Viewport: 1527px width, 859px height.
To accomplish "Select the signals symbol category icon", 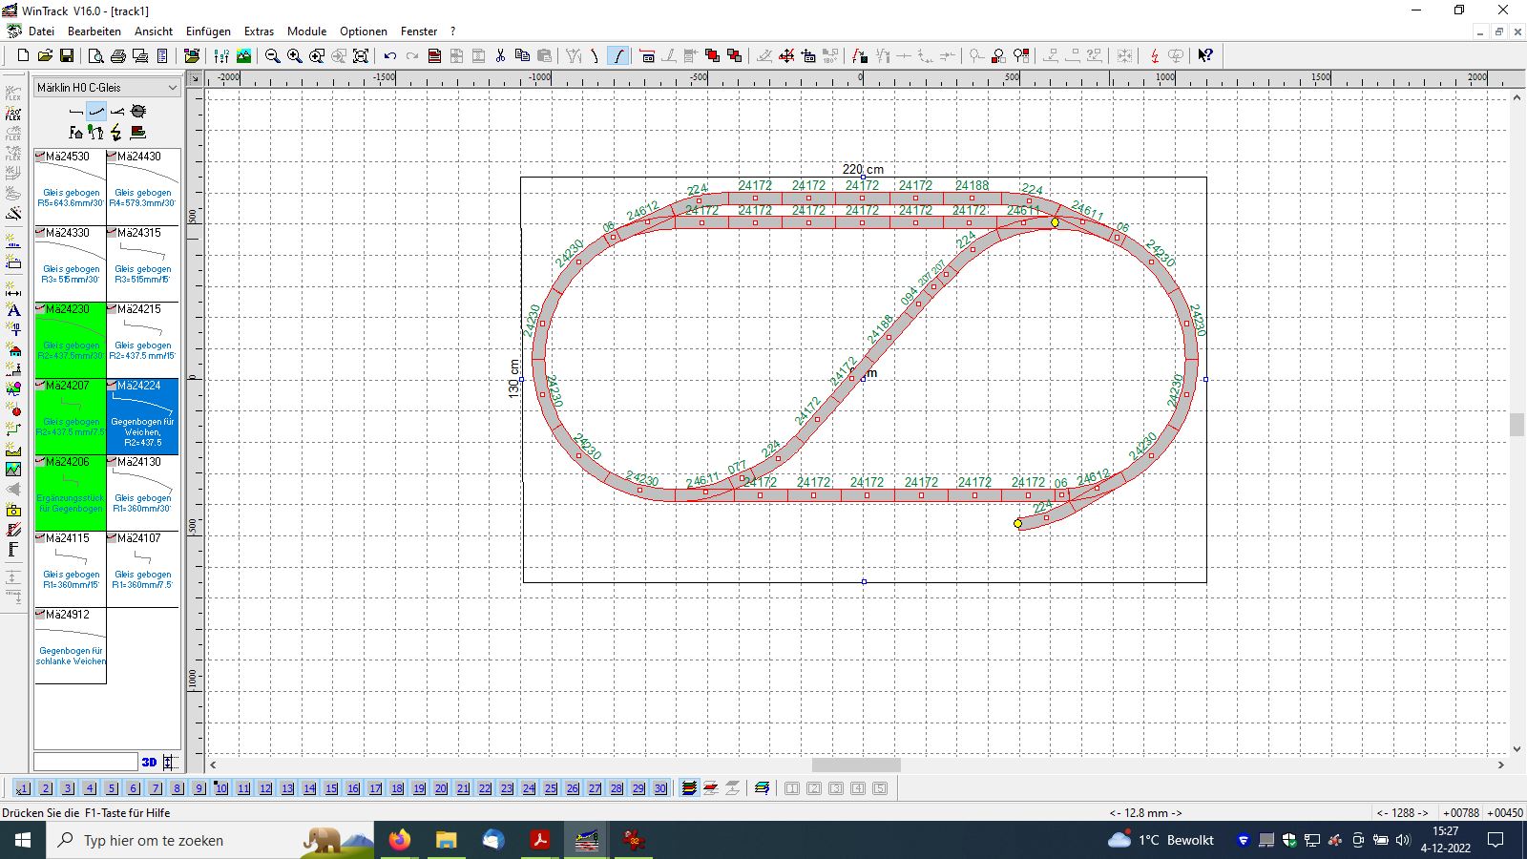I will (x=96, y=133).
